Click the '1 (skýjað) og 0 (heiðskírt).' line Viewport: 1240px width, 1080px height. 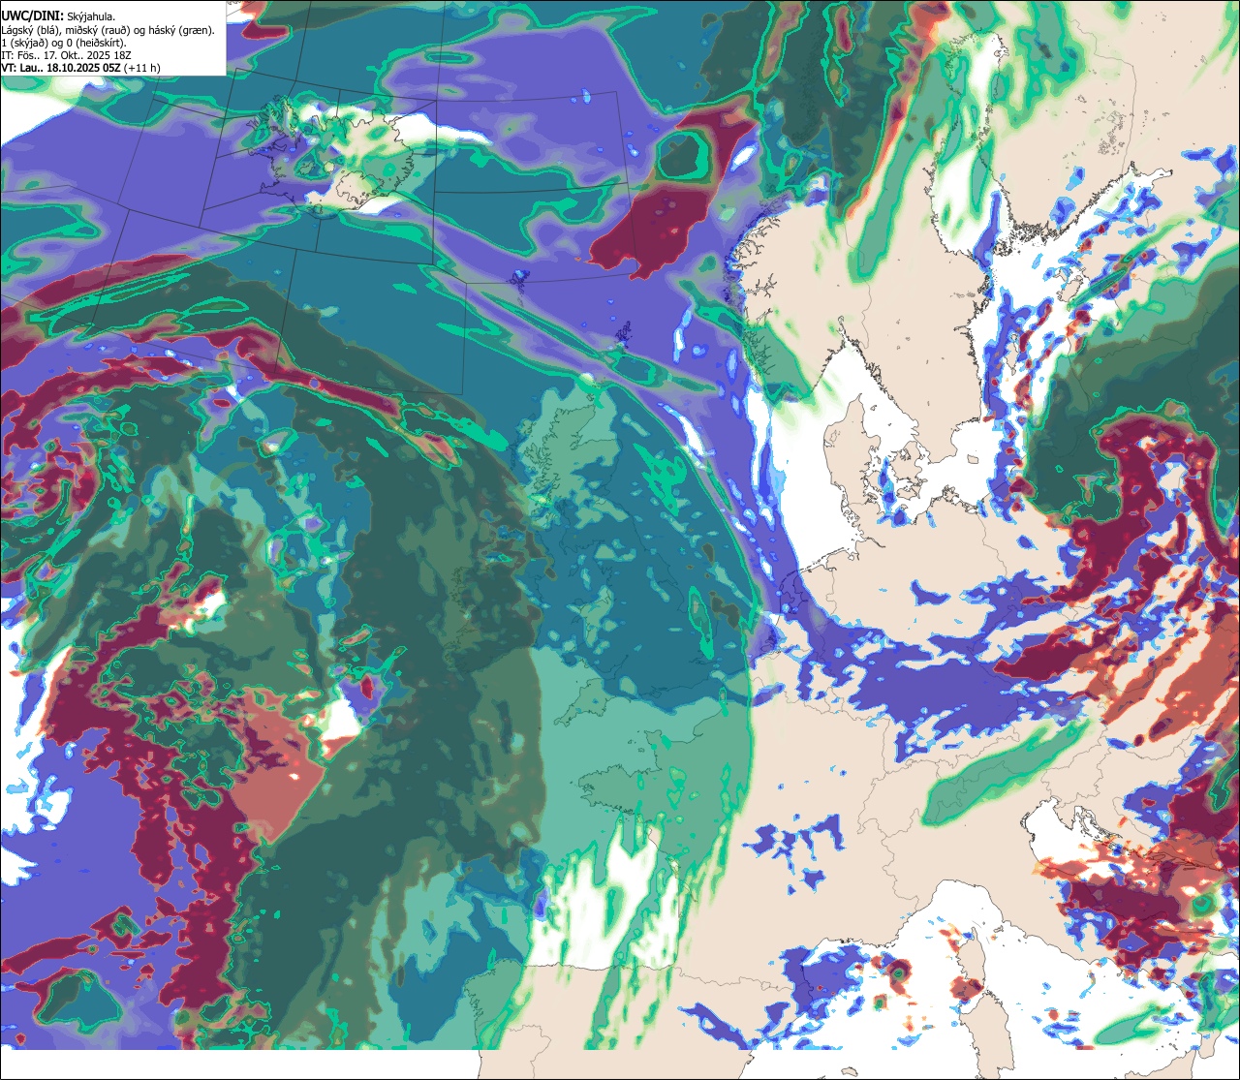[x=64, y=43]
